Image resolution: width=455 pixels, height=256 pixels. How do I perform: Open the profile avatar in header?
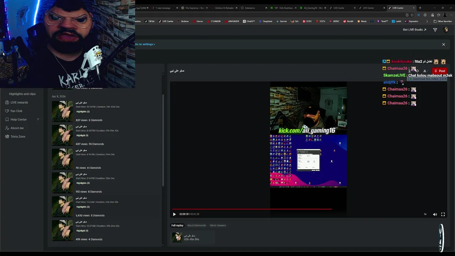coord(446,30)
